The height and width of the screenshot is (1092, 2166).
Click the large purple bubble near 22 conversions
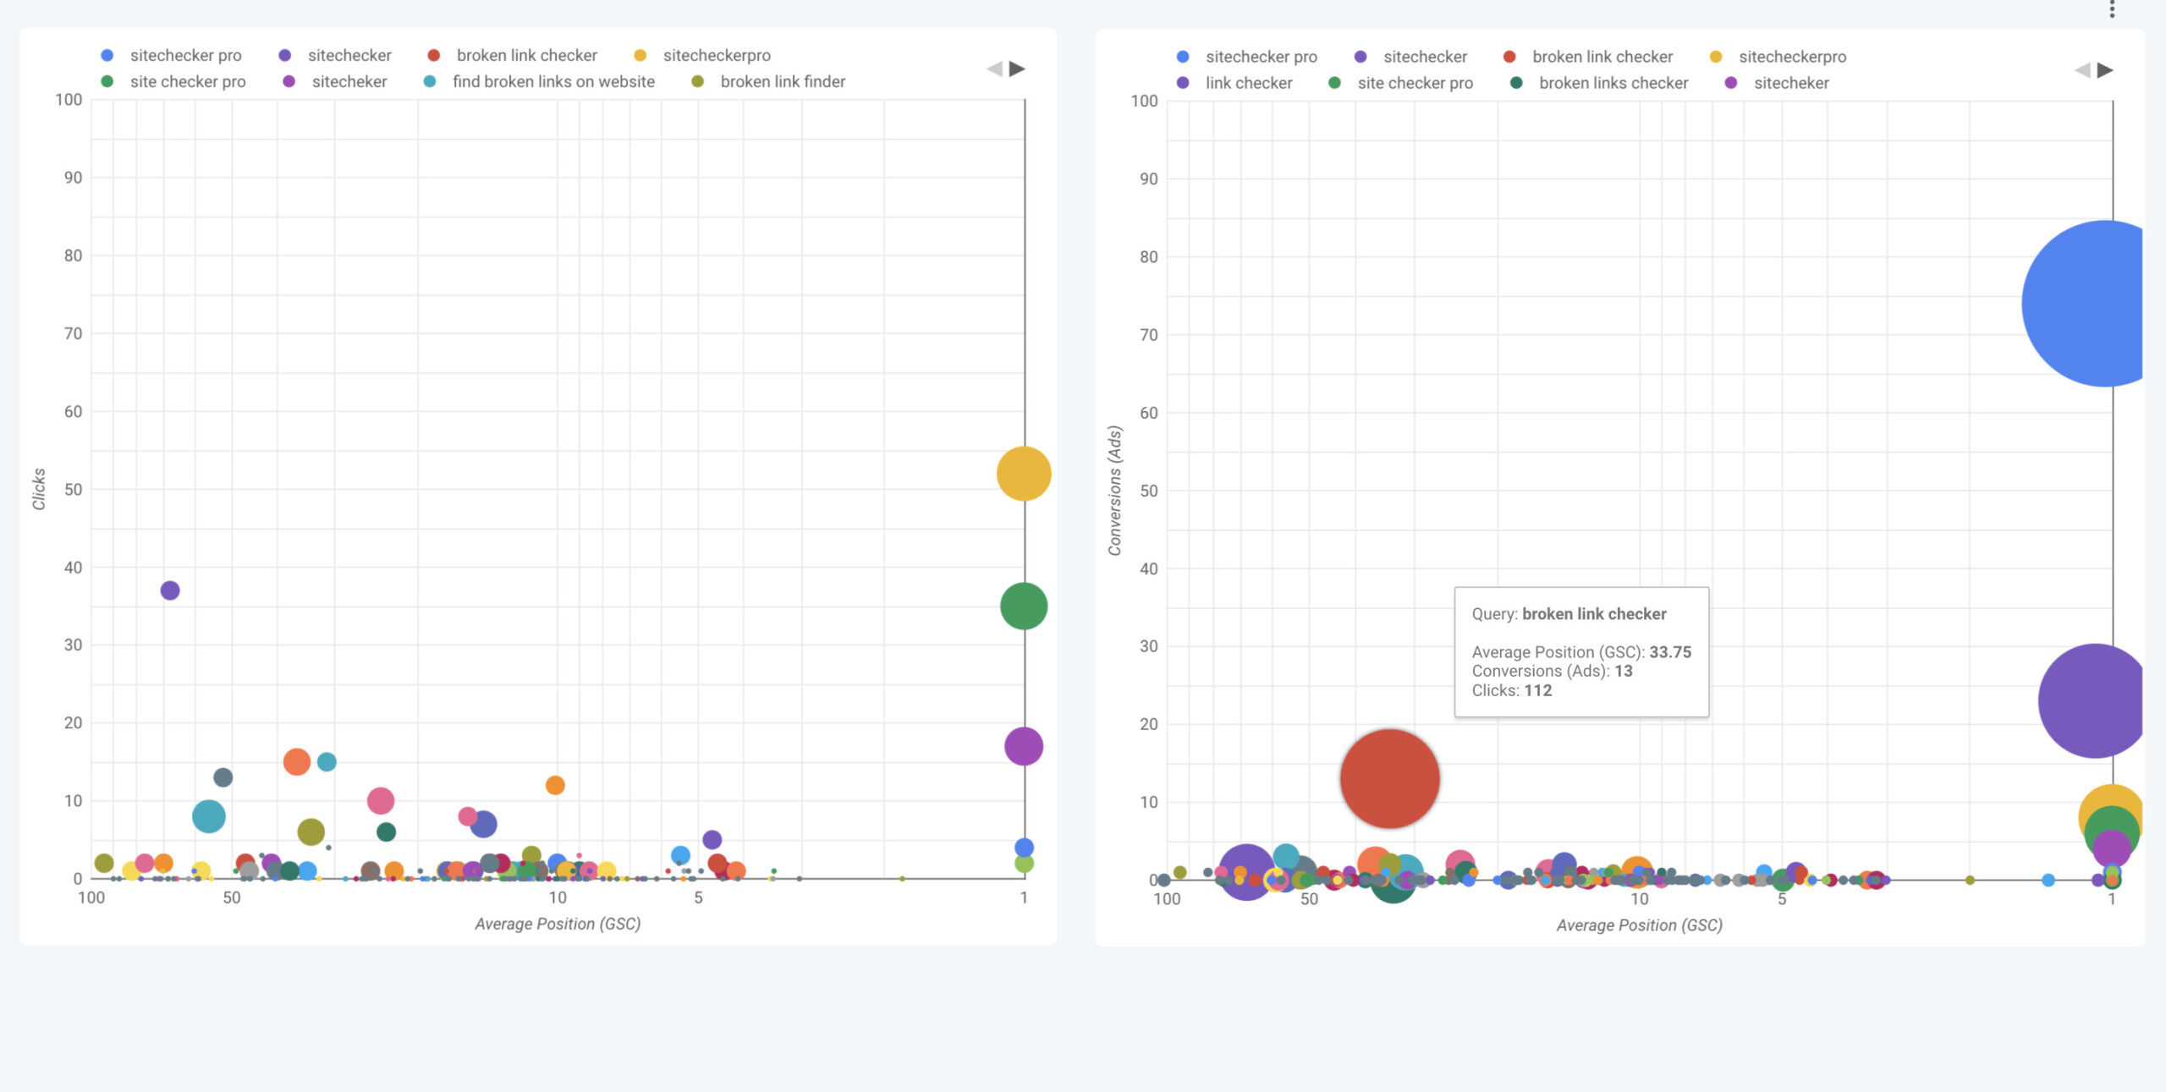(x=2092, y=701)
